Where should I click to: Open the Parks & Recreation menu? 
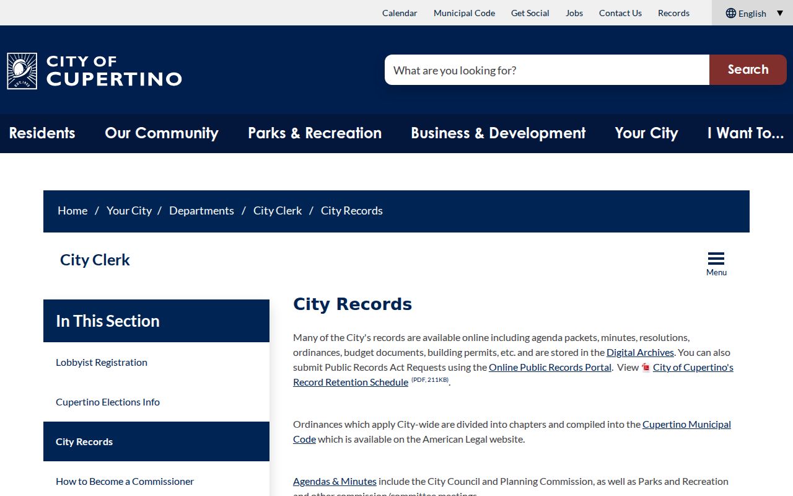[315, 133]
